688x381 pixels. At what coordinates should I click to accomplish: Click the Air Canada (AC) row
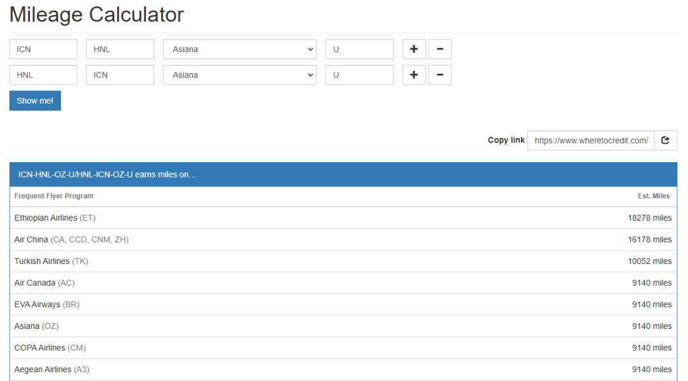pyautogui.click(x=343, y=283)
